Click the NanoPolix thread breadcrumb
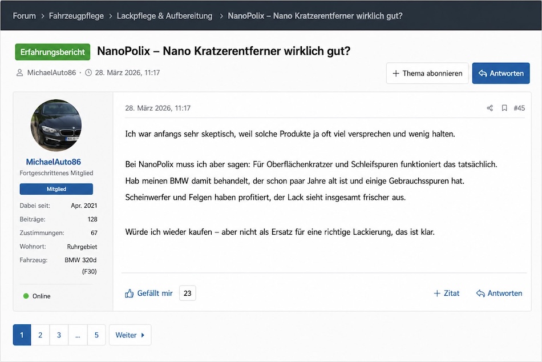 tap(315, 16)
